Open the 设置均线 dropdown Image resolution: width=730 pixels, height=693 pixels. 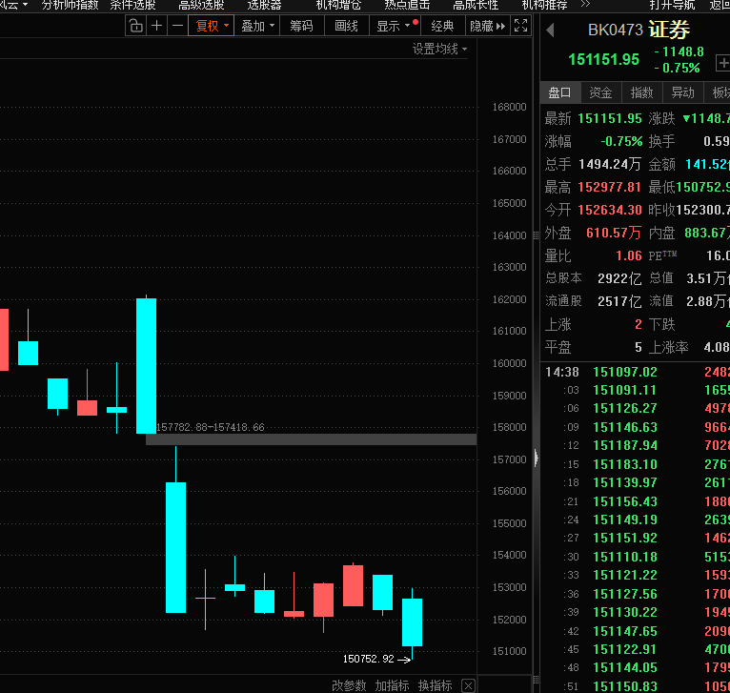(439, 49)
